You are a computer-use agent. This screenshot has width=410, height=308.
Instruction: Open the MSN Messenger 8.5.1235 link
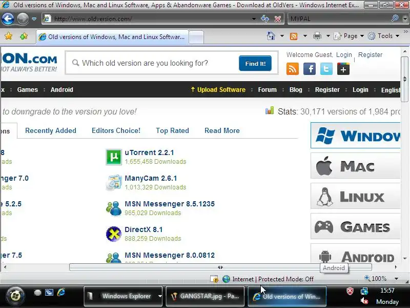pos(170,204)
